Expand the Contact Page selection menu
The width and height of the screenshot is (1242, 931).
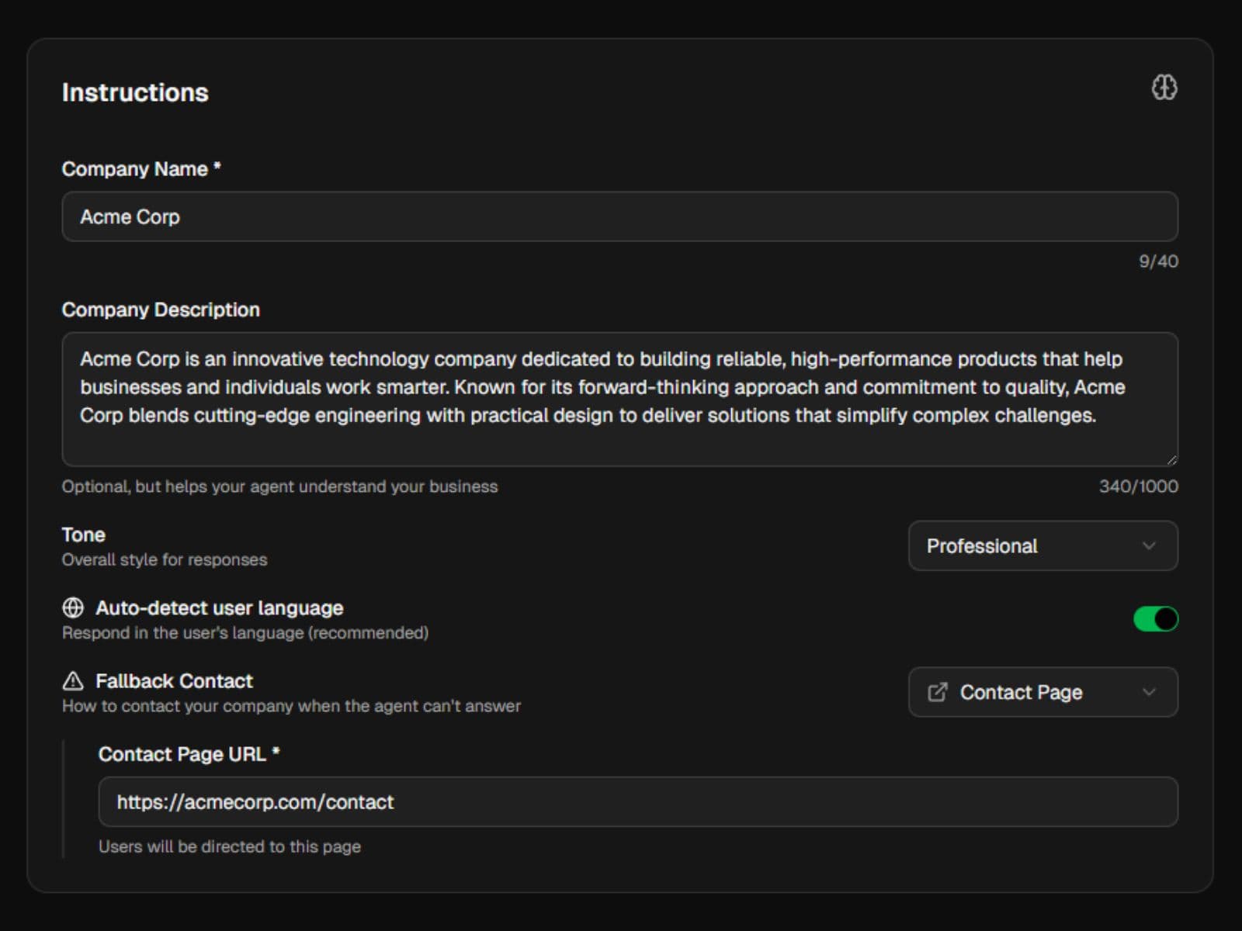click(1043, 692)
